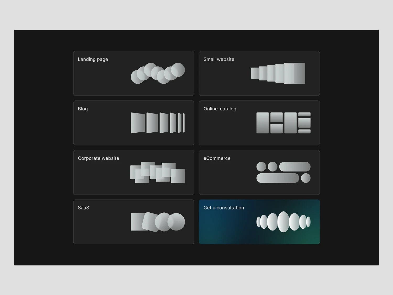Click the pills and circles eCommerce icon

283,172
